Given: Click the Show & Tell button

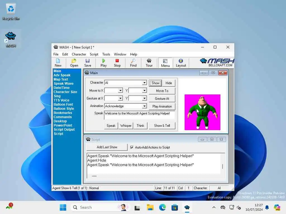Looking at the screenshot, I should coord(162,126).
